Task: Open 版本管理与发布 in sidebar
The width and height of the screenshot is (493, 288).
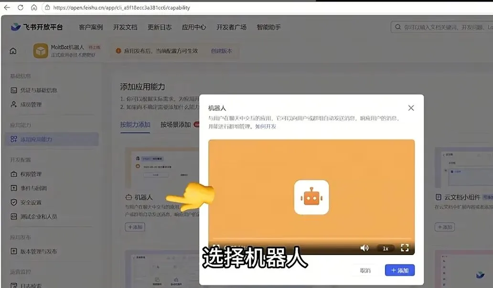Action: (39, 251)
